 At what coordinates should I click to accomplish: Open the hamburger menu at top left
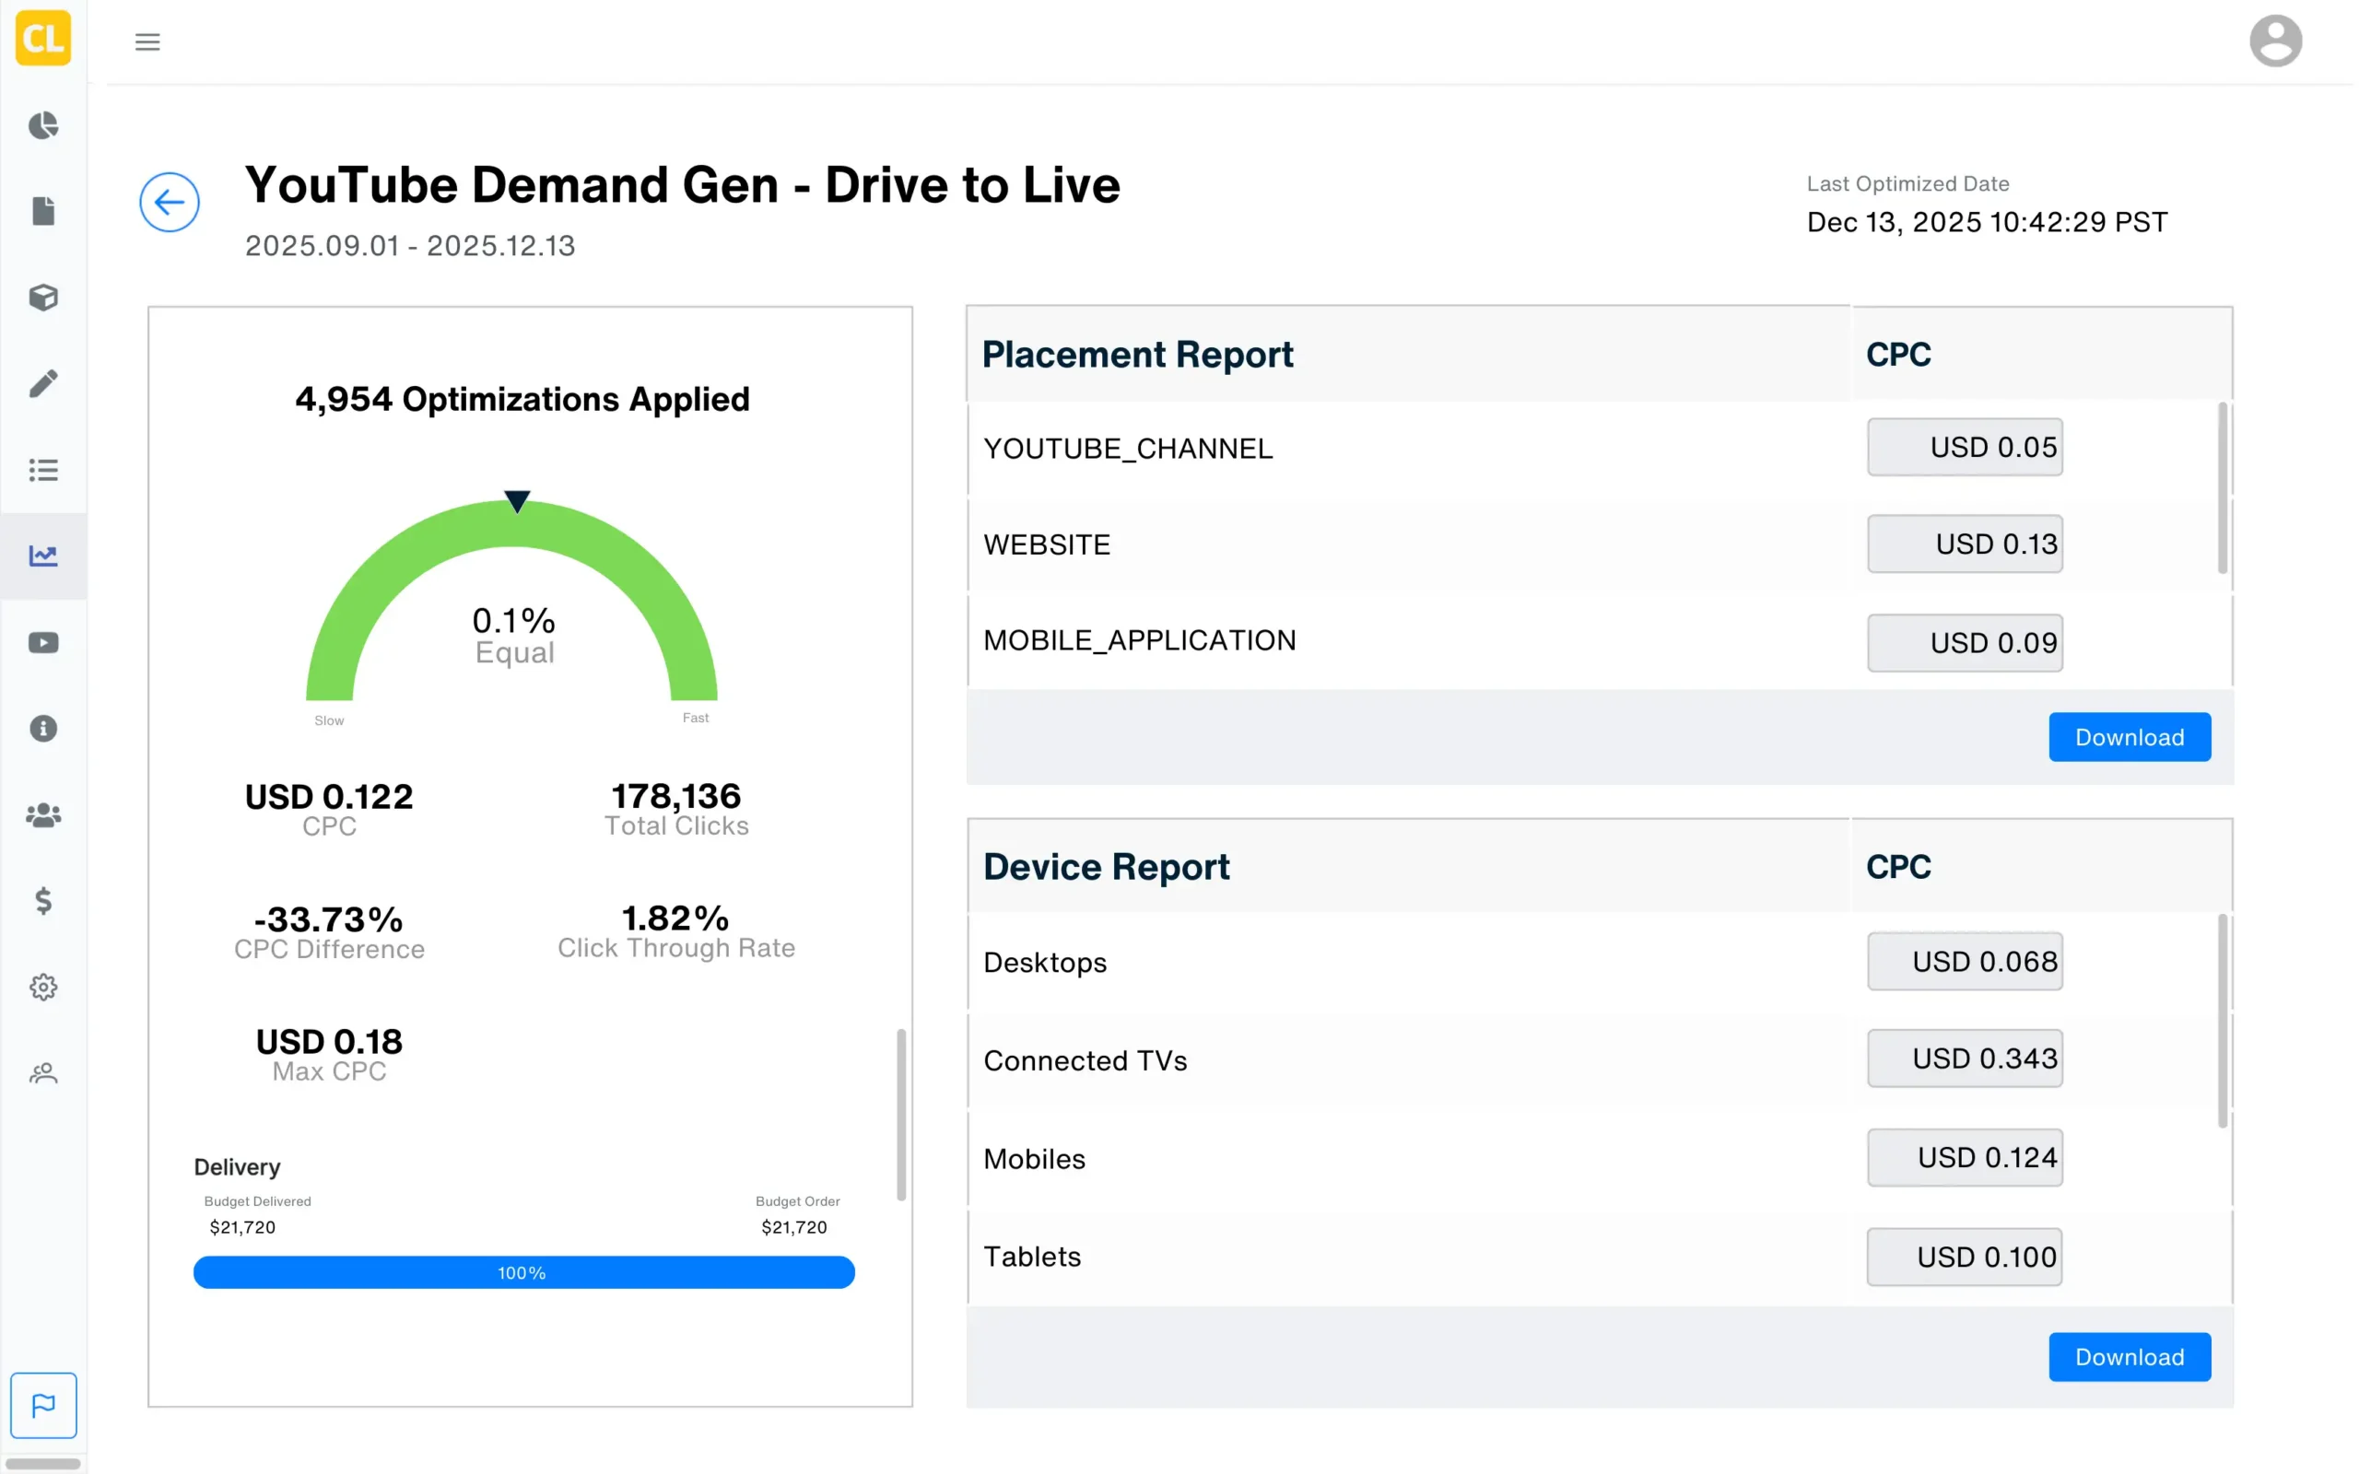coord(147,41)
